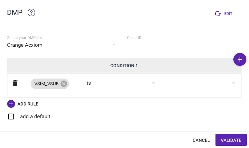Click the help question mark icon
249x148 pixels.
click(x=31, y=13)
